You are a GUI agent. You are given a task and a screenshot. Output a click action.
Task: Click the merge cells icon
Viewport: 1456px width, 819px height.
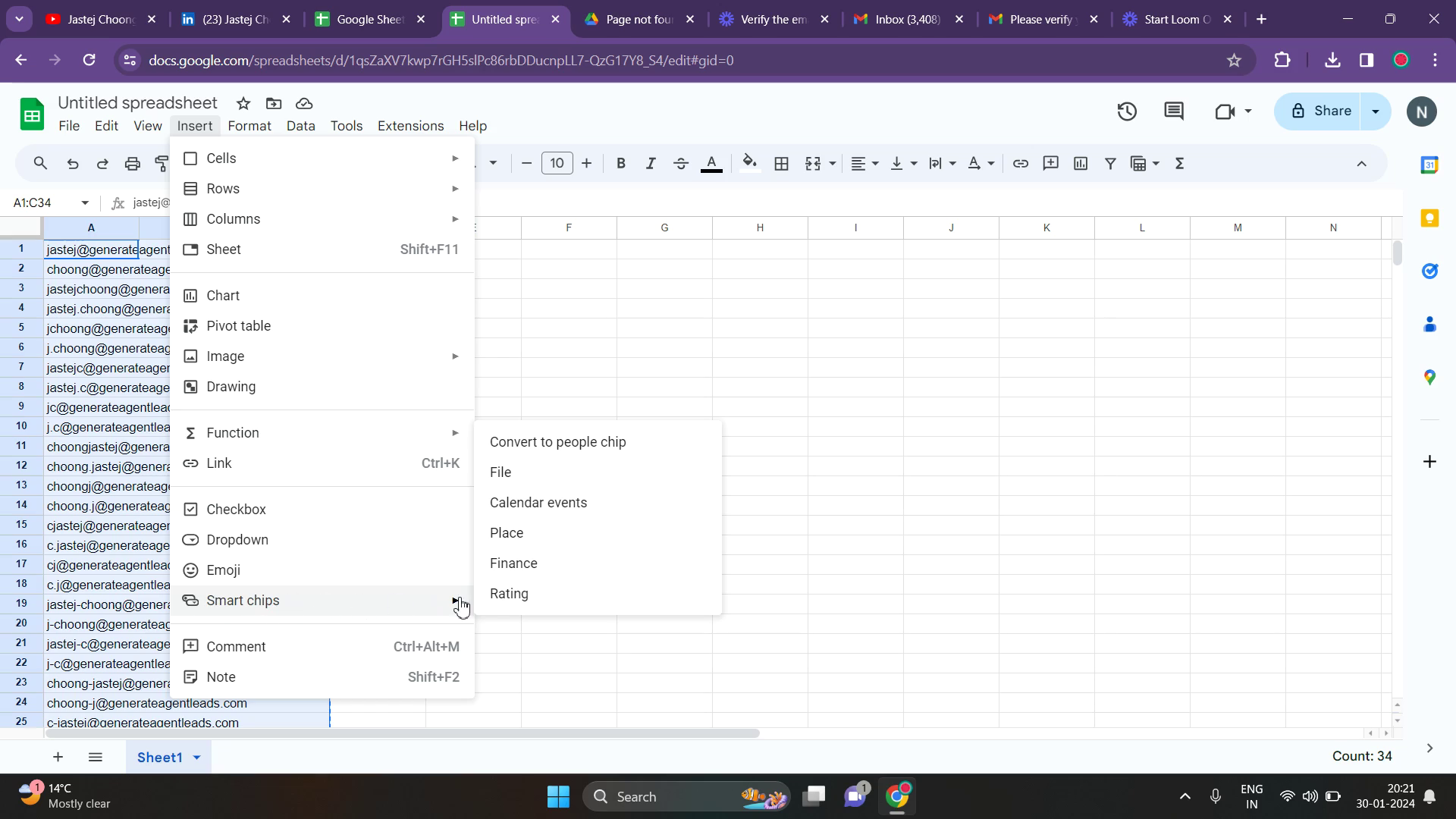(813, 164)
